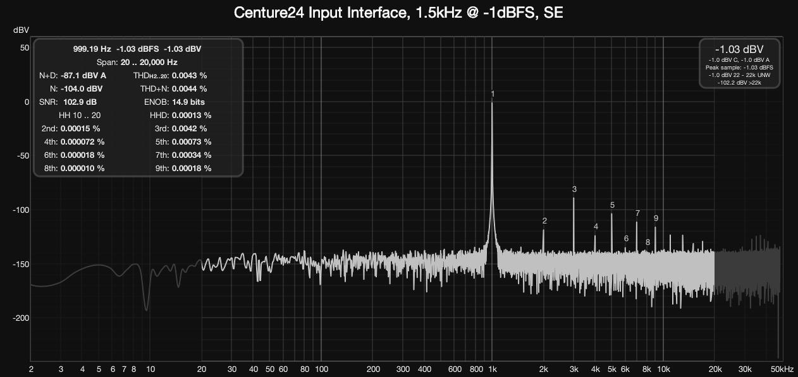Click the 600 label on the frequency axis
The image size is (798, 377).
tap(455, 369)
